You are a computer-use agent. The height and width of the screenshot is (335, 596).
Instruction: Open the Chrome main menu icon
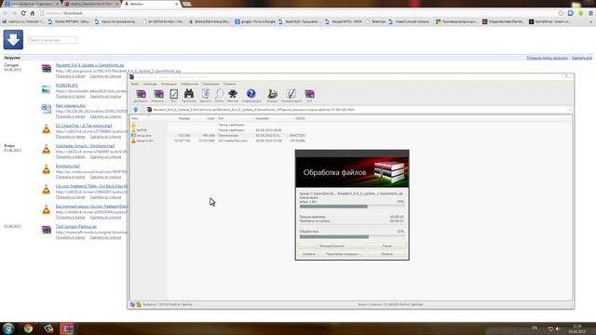590,13
